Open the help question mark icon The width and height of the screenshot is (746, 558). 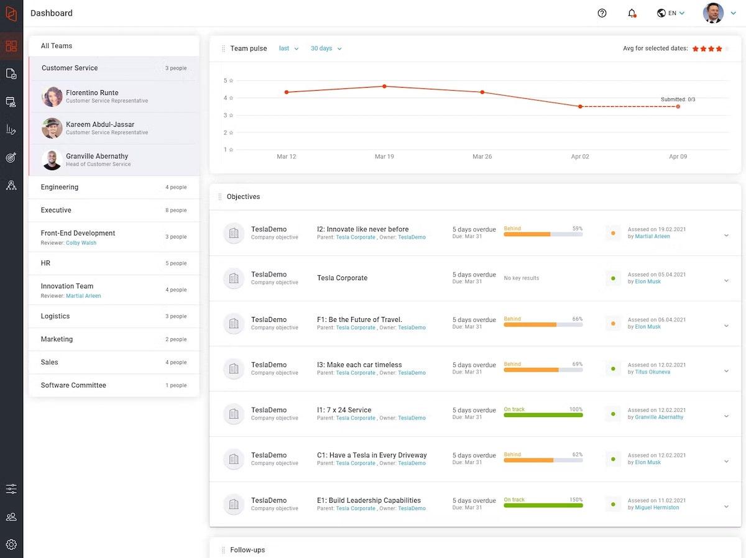(x=602, y=13)
